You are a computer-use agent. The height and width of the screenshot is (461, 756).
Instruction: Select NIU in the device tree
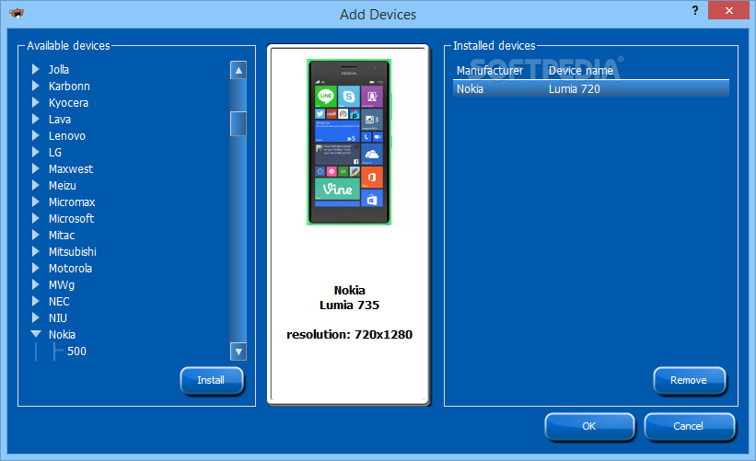coord(57,318)
